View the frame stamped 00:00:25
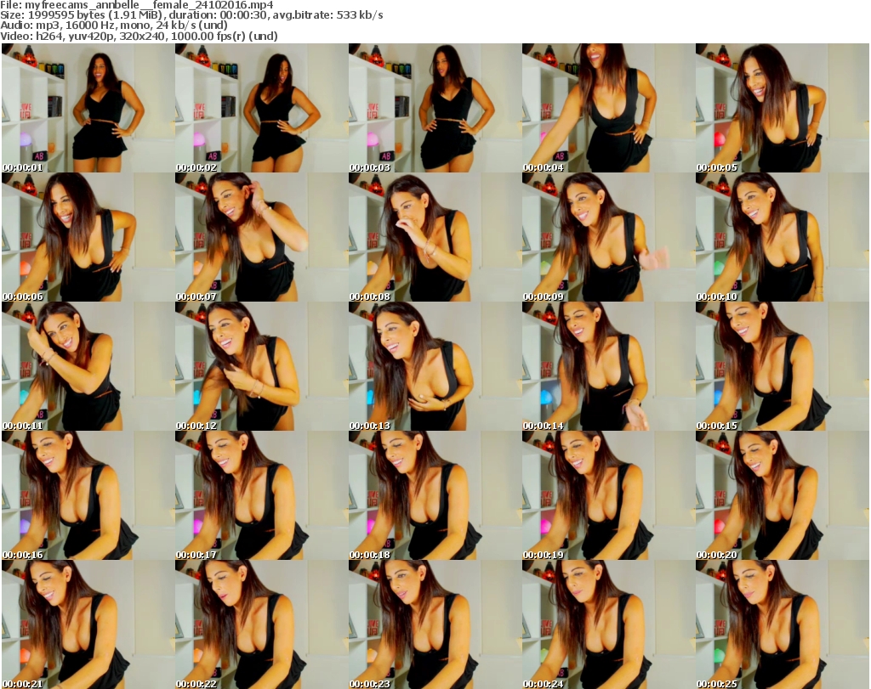 click(782, 624)
